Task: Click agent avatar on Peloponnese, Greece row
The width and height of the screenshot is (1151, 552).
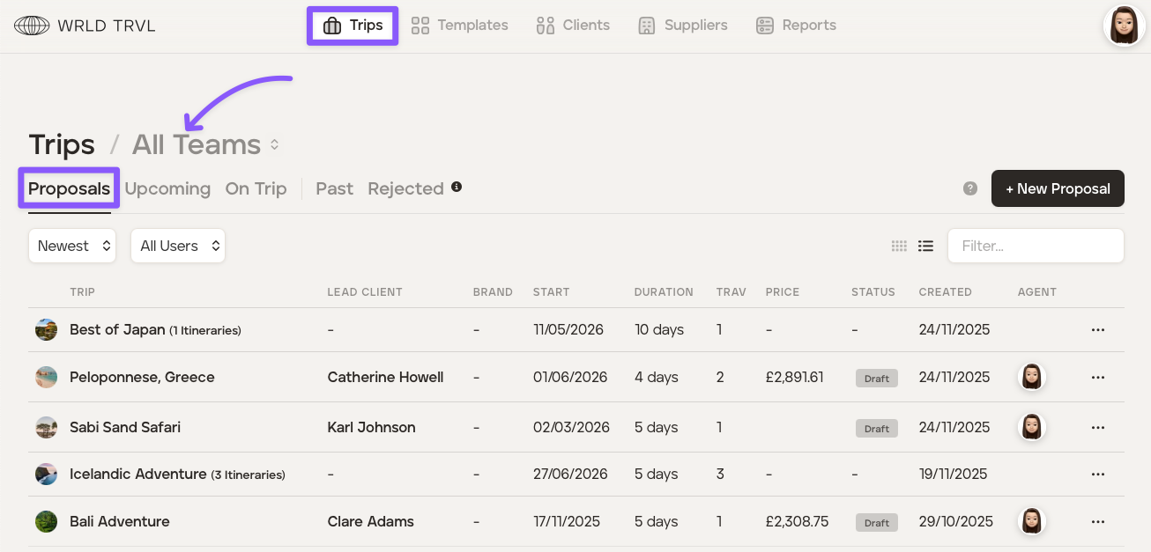Action: pos(1032,378)
